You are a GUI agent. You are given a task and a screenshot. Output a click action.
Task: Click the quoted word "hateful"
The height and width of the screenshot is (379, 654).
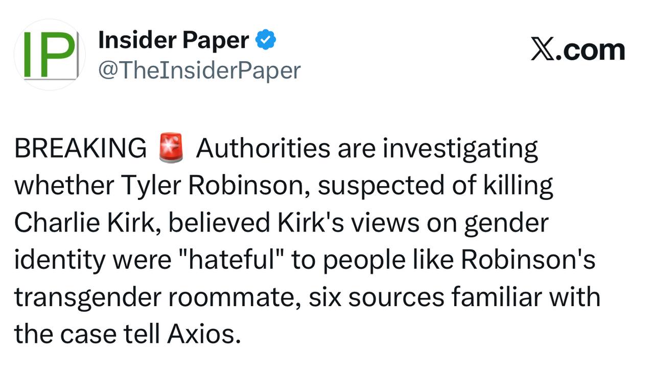[234, 261]
